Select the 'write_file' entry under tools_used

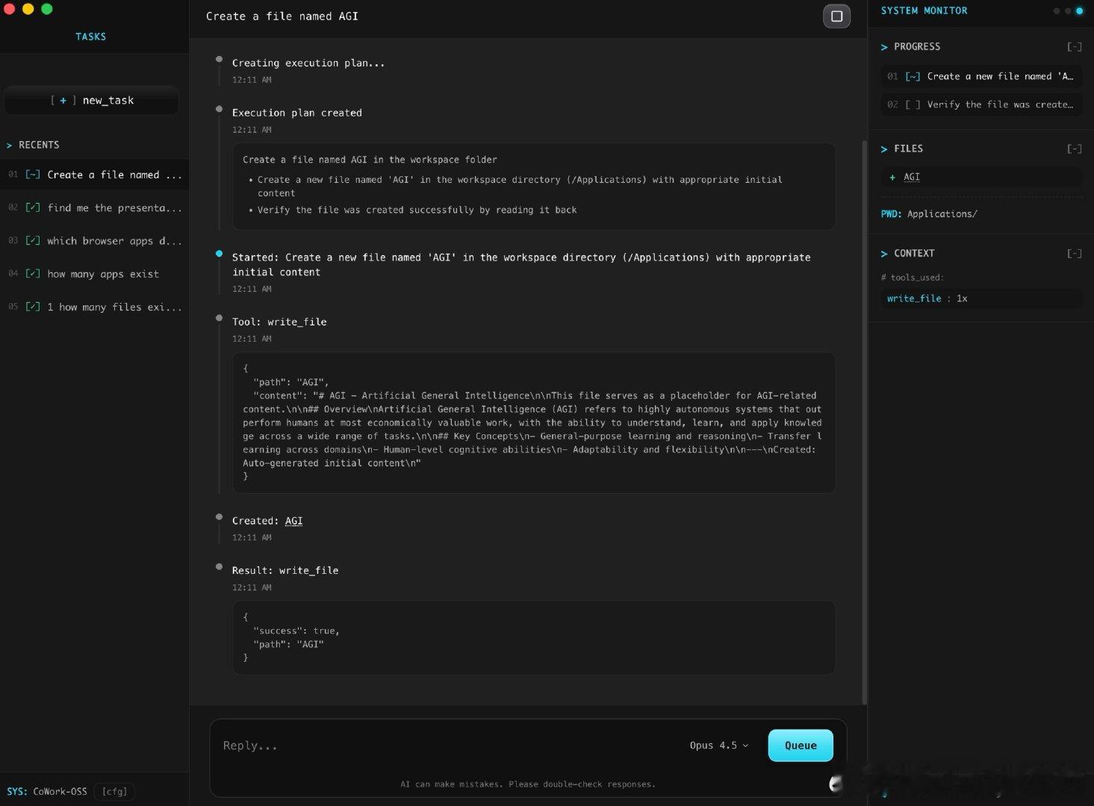[981, 299]
